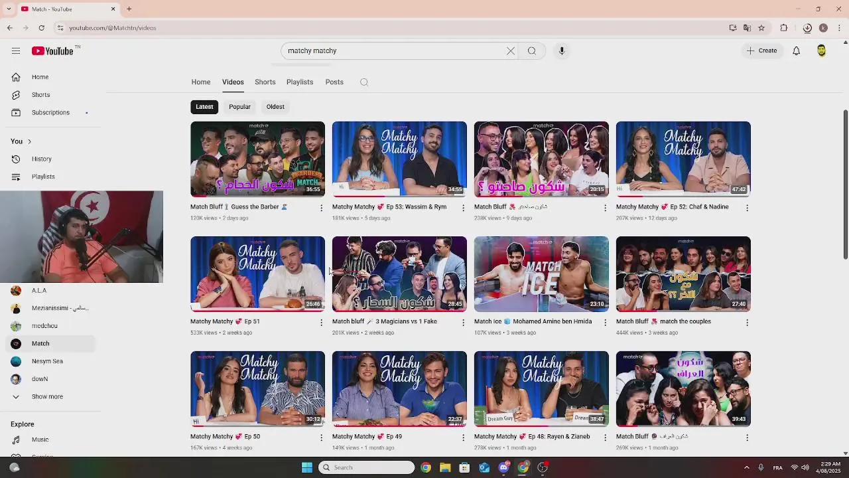This screenshot has height=478, width=849.
Task: Open options menu for Guess the Barber video
Action: click(x=322, y=208)
